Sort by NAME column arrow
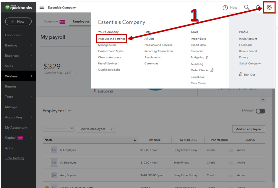The width and height of the screenshot is (278, 188). tap(135, 140)
